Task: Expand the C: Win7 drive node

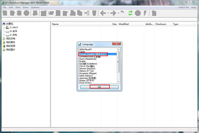Action: click(4, 28)
